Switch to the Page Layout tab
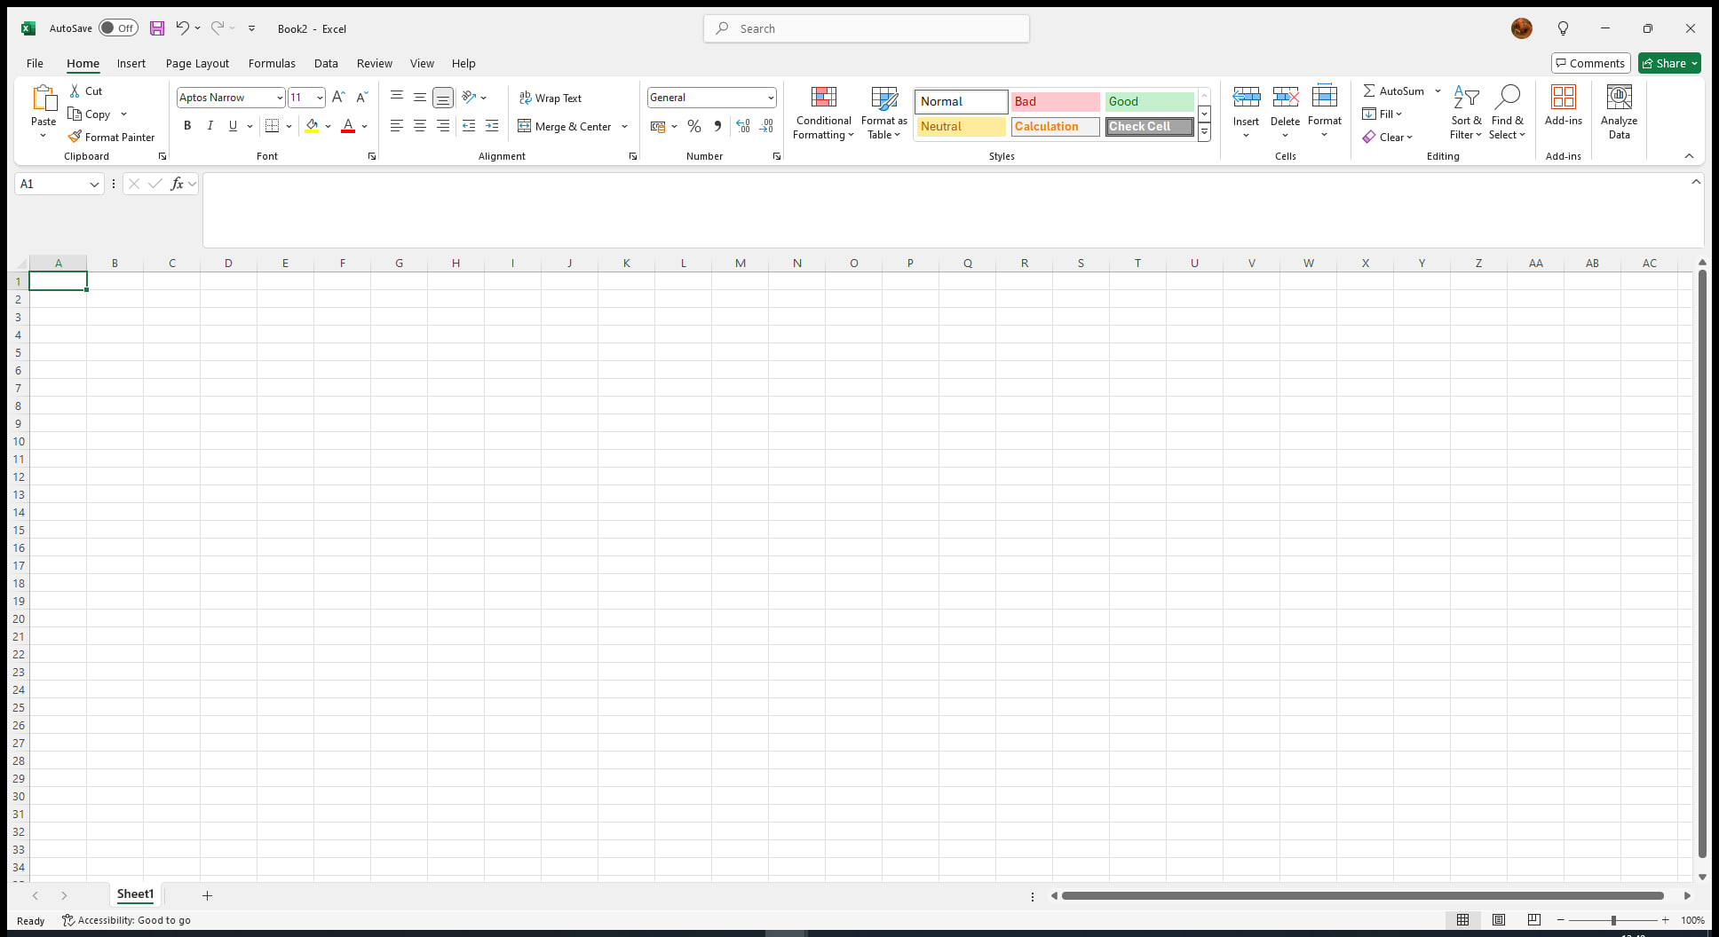Image resolution: width=1719 pixels, height=937 pixels. (x=197, y=63)
